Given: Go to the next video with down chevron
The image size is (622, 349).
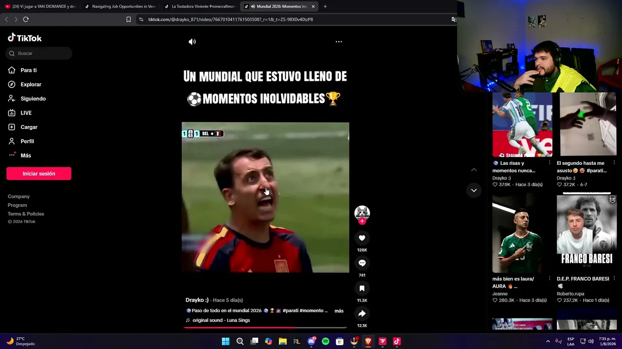Looking at the screenshot, I should tap(474, 190).
